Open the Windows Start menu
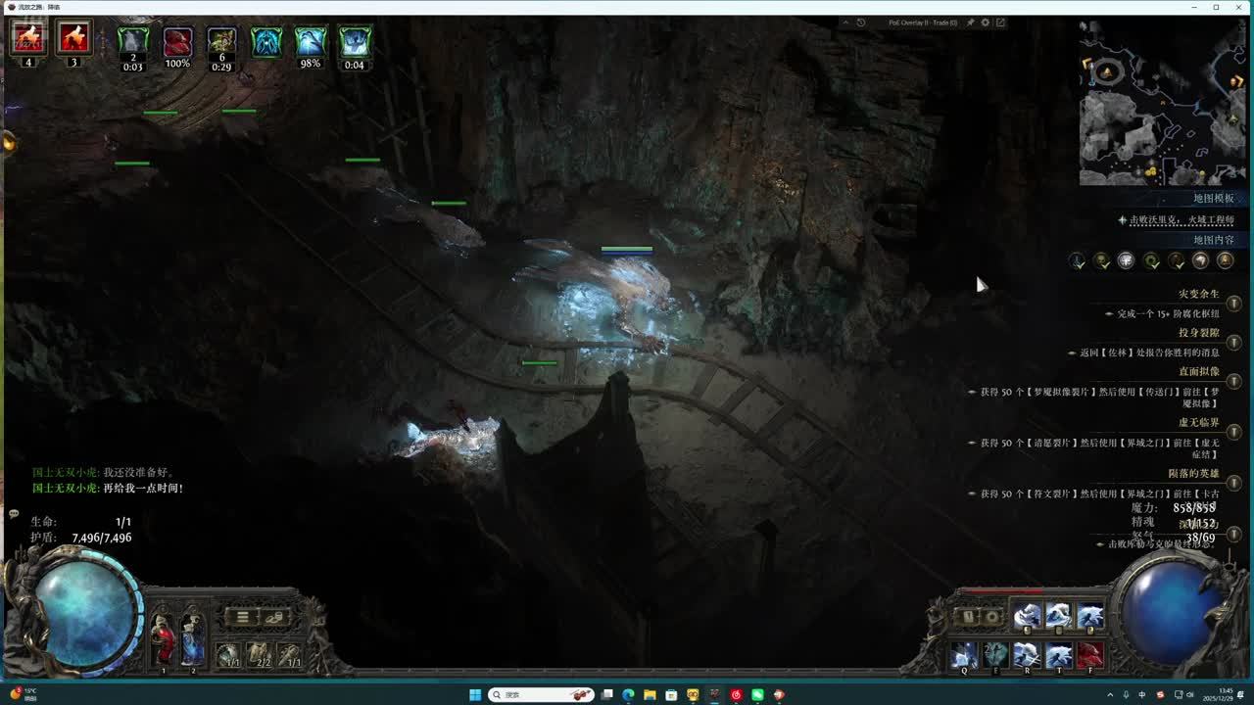Screen dimensions: 1254x705 [475, 694]
